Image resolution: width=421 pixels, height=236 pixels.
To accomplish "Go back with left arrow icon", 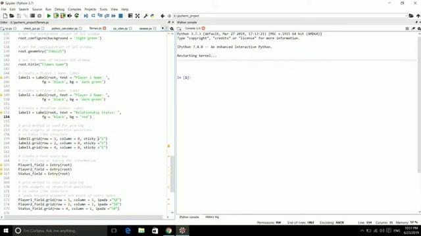I will 162,16.
